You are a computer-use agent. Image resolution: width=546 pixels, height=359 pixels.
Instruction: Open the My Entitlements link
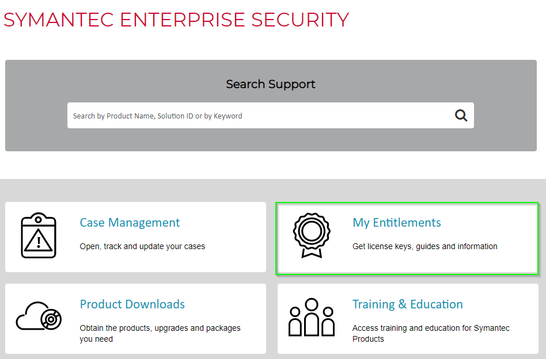click(x=397, y=223)
